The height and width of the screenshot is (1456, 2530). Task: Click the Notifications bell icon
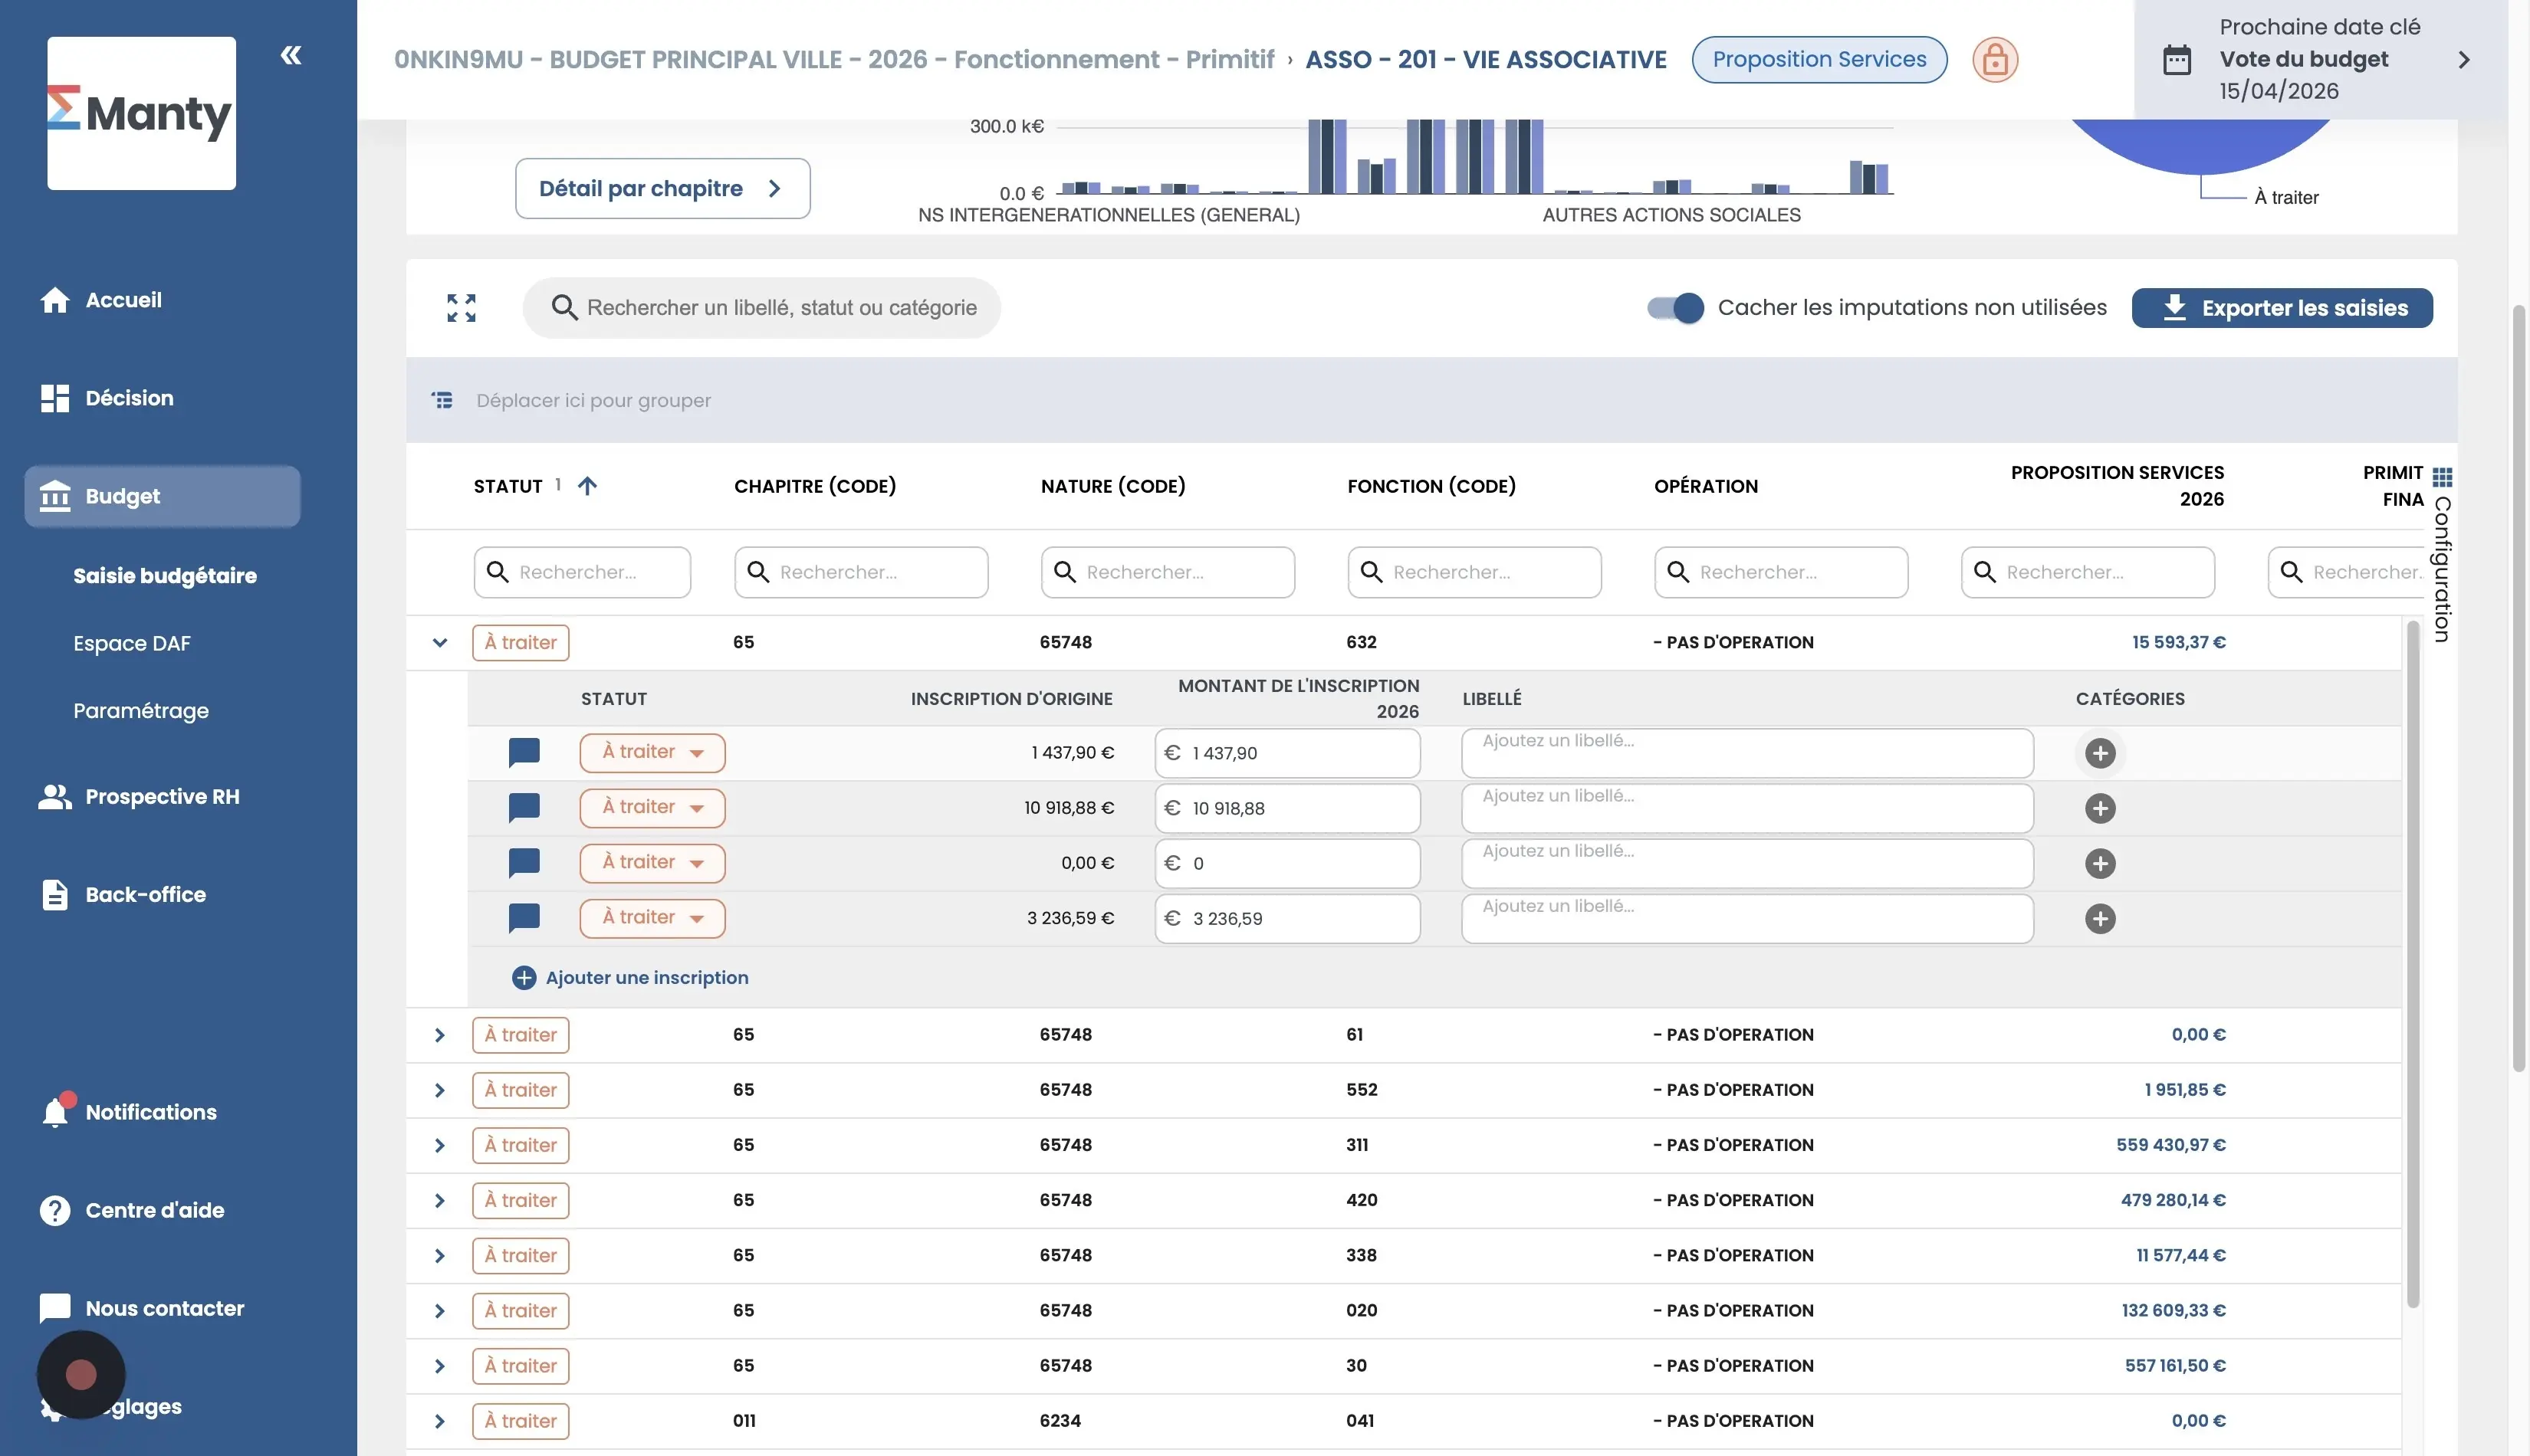pyautogui.click(x=55, y=1112)
